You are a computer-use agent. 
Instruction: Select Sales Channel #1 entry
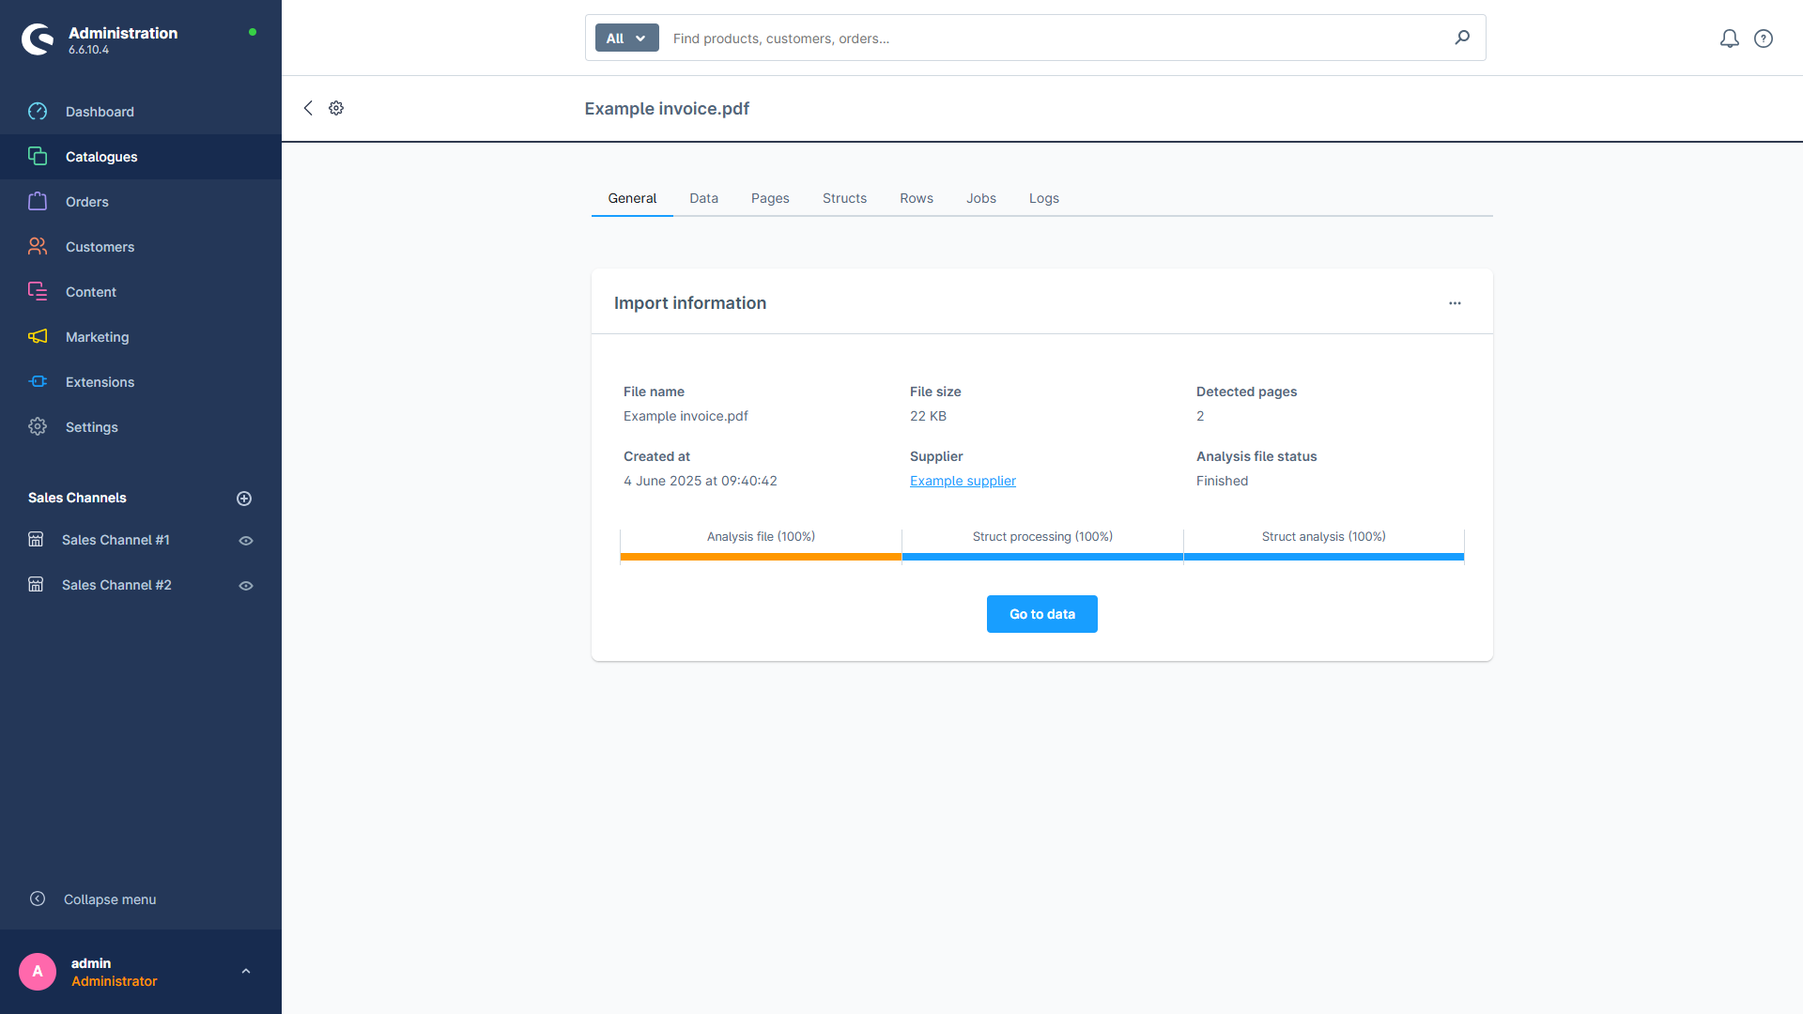(x=116, y=540)
